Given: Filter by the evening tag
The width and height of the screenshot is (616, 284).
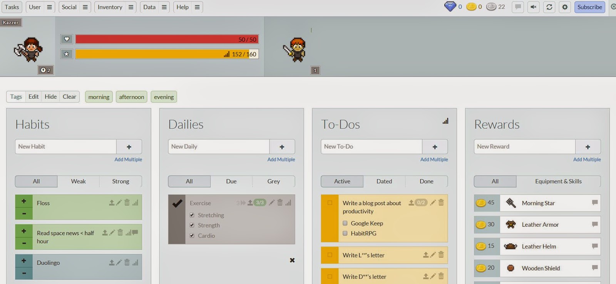Looking at the screenshot, I should (x=164, y=97).
